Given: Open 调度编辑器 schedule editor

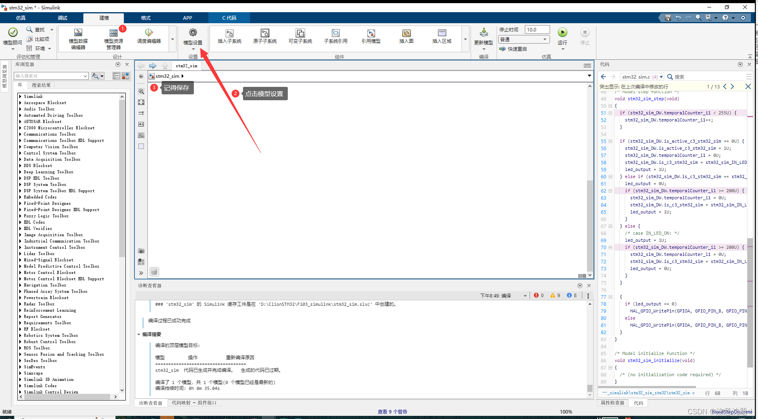Looking at the screenshot, I should [x=149, y=36].
